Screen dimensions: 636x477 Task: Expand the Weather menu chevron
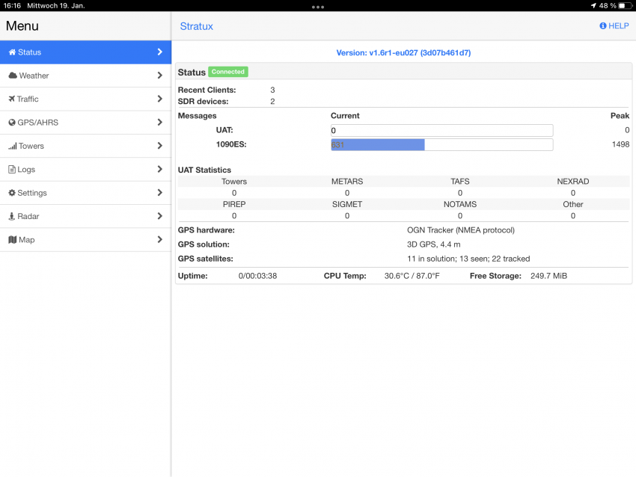click(160, 76)
